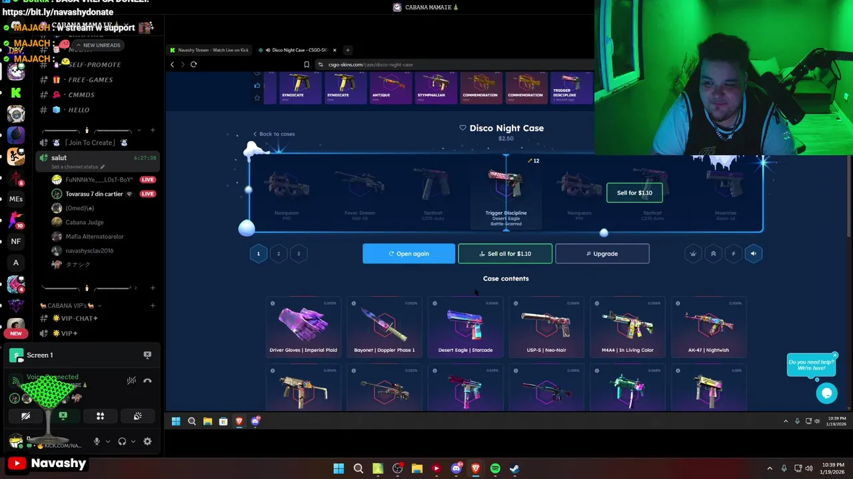Screen dimensions: 853x479
Task: Close the 'Do you need help' popup
Action: pos(834,356)
